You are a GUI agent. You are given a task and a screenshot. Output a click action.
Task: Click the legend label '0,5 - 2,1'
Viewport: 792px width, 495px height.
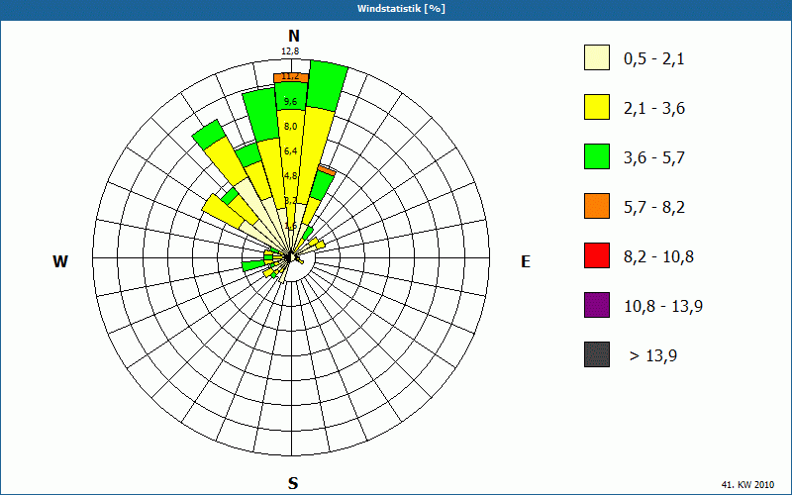654,59
